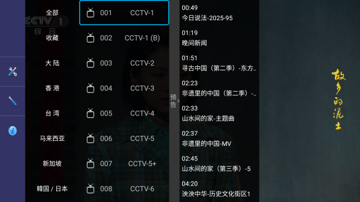
Task: Click the TV icon beside channel 005
Action: [x=91, y=113]
